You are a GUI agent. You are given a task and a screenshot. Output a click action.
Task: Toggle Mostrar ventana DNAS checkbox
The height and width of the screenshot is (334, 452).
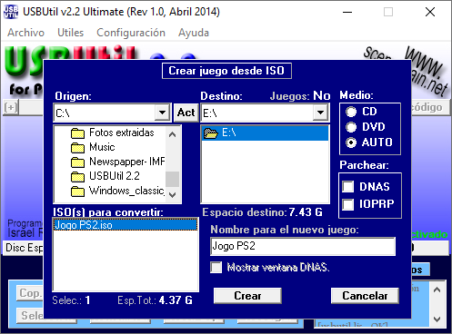[216, 268]
